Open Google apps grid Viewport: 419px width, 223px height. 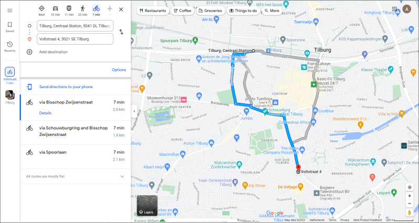point(395,9)
